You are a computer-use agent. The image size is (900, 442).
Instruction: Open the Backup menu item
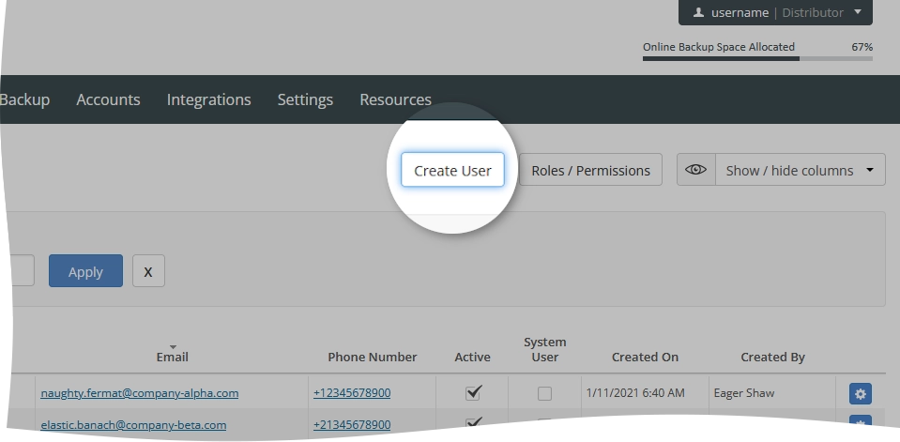click(24, 99)
